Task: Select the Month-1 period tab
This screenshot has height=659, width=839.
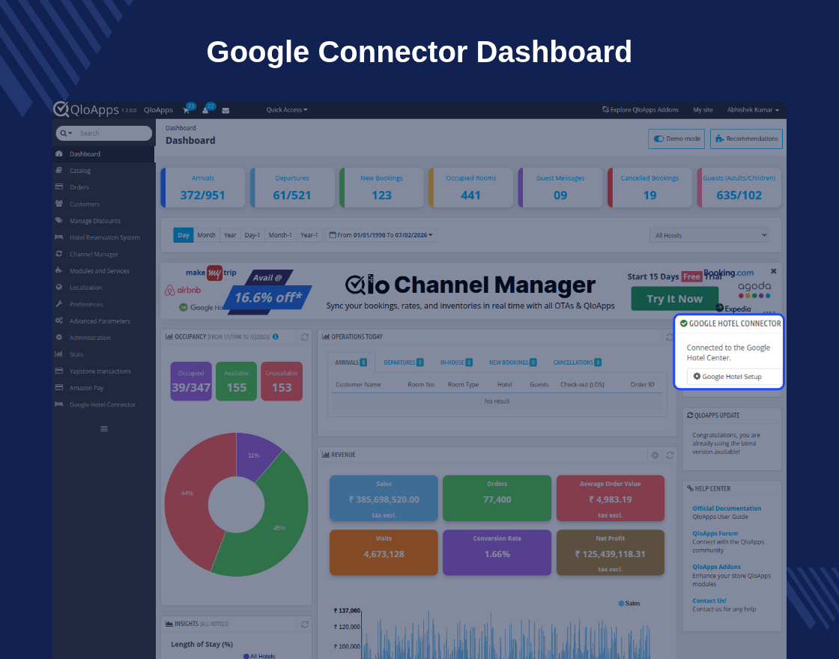Action: (x=280, y=235)
